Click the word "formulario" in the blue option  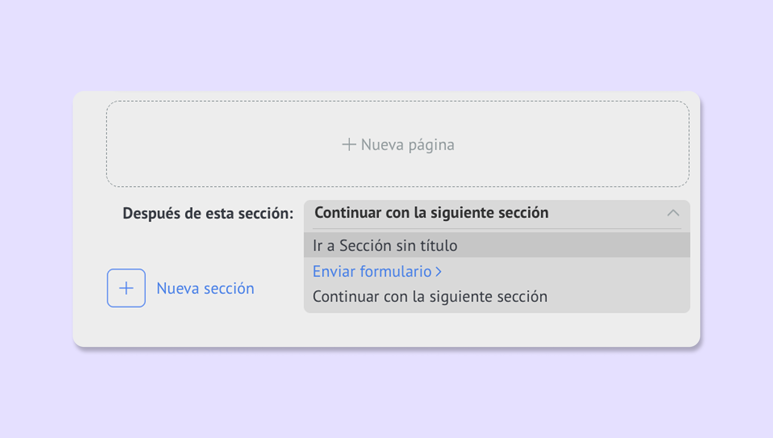point(396,271)
